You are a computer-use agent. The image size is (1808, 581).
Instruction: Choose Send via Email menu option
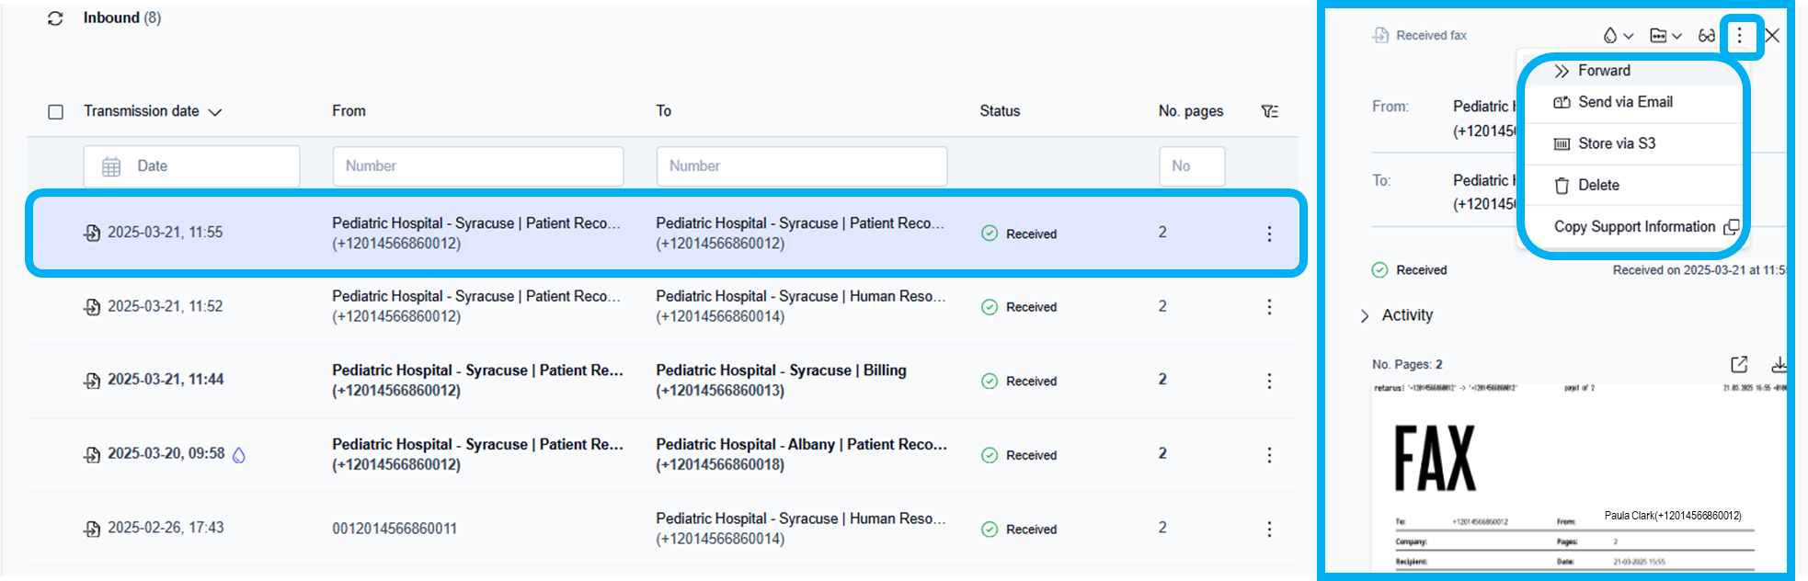[x=1624, y=102]
